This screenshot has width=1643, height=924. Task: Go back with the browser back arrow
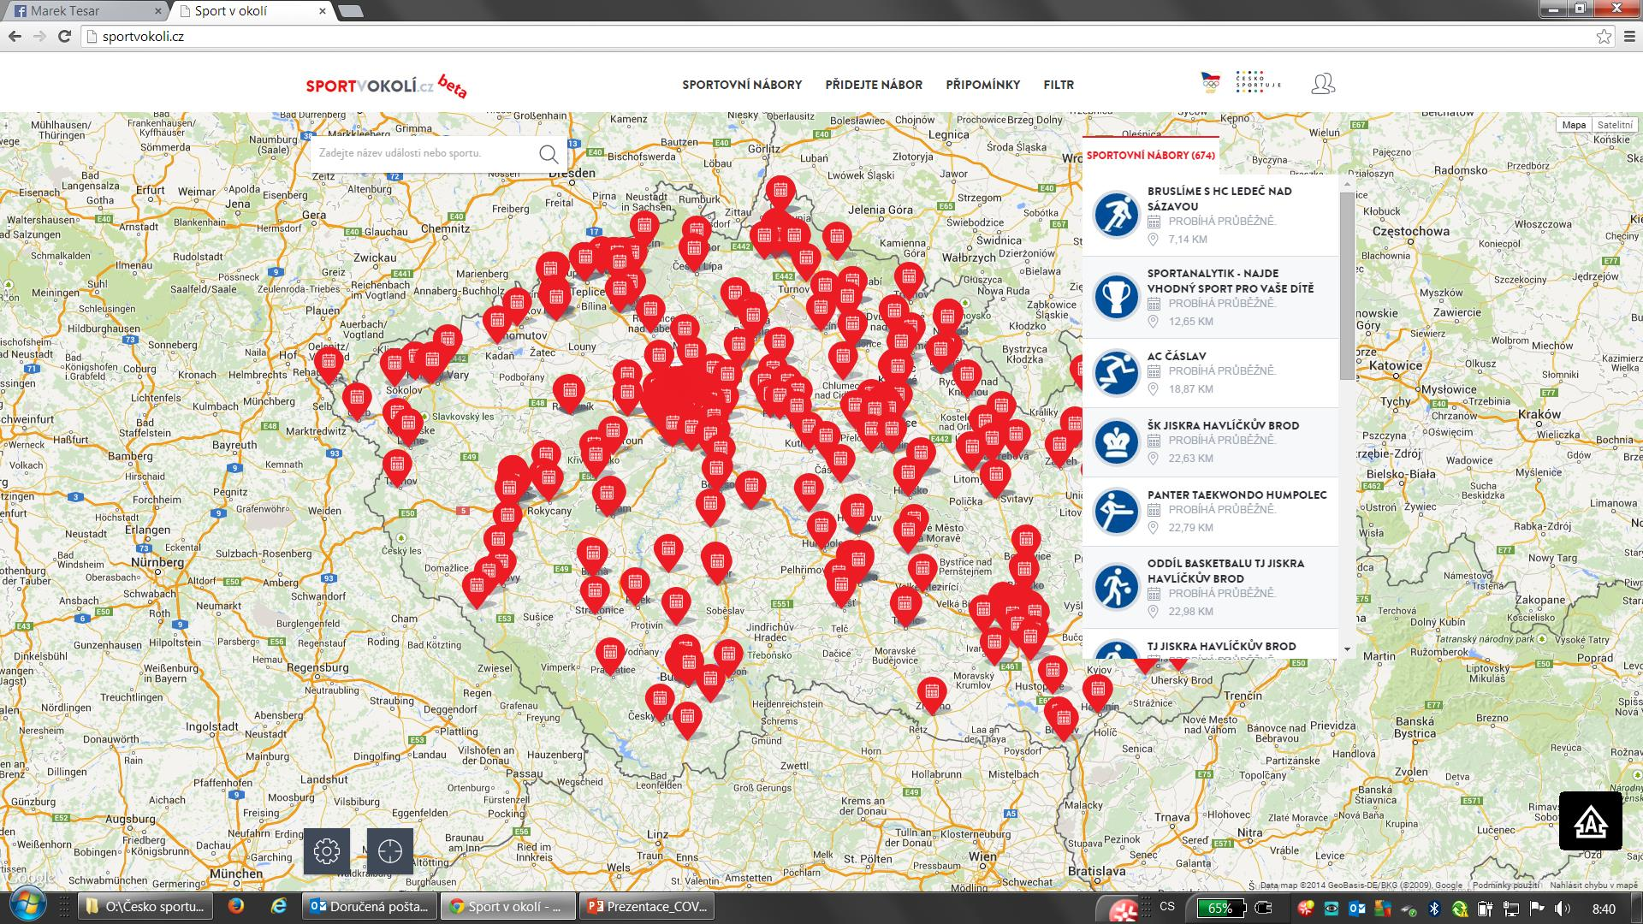15,36
